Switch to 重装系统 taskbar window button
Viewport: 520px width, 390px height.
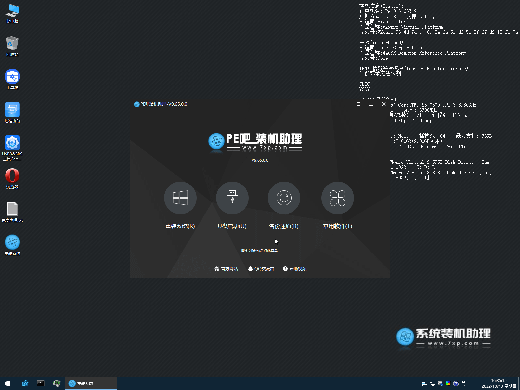(x=91, y=383)
